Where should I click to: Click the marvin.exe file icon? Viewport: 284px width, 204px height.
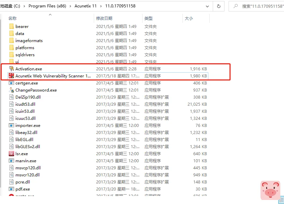pos(11,161)
